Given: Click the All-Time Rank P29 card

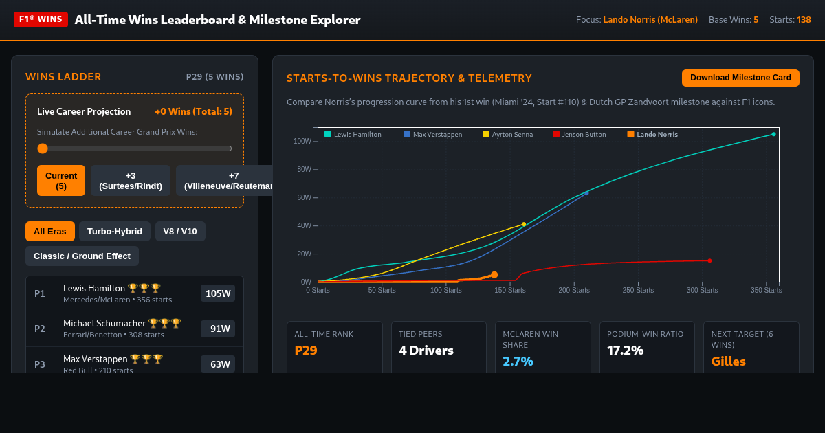Looking at the screenshot, I should [x=334, y=347].
